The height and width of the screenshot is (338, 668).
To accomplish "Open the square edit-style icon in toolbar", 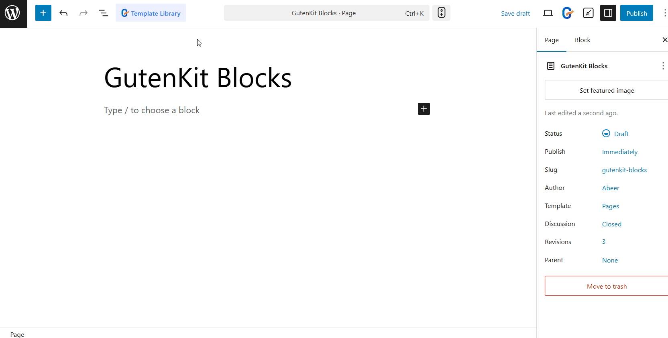I will 588,13.
